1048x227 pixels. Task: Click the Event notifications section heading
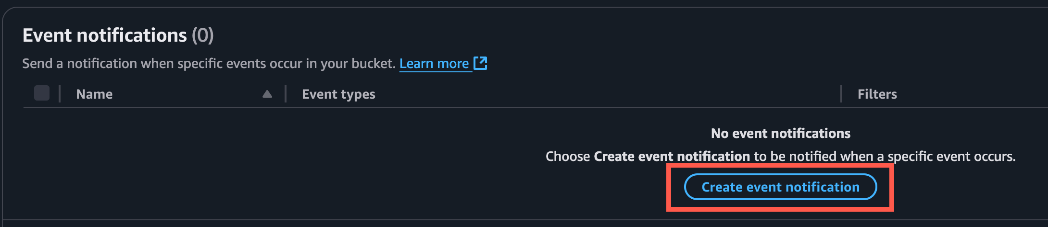pos(104,35)
